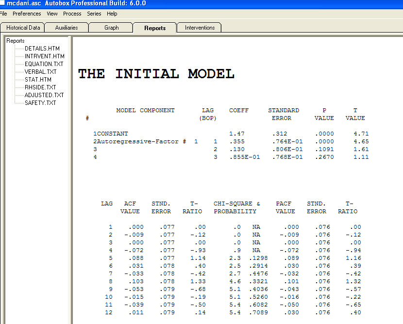The width and height of the screenshot is (403, 324).
Task: Switch to the Historical Data tab
Action: [22, 28]
